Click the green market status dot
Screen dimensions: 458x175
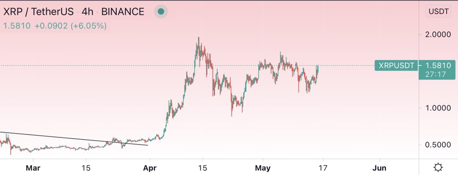[x=161, y=12]
